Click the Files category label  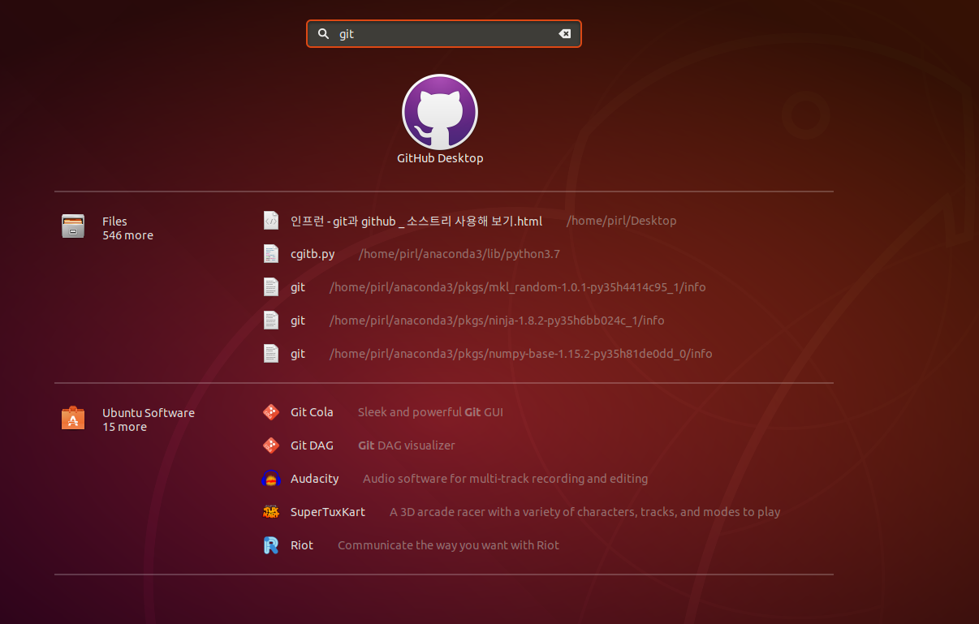[x=114, y=222]
